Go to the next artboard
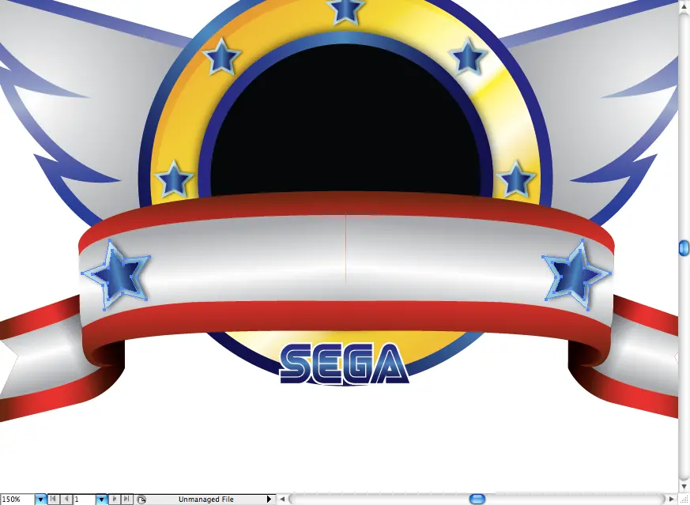690x505 pixels. click(115, 499)
